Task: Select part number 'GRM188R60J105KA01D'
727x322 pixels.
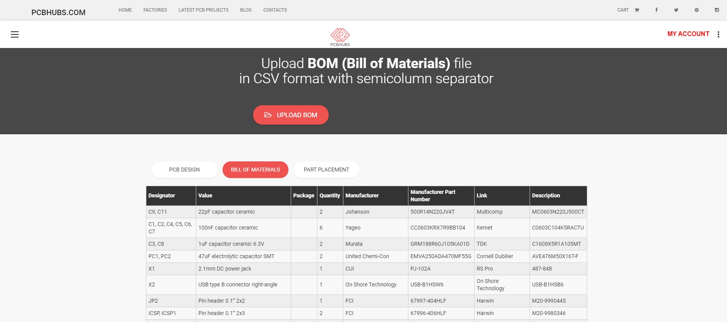Action: point(441,244)
